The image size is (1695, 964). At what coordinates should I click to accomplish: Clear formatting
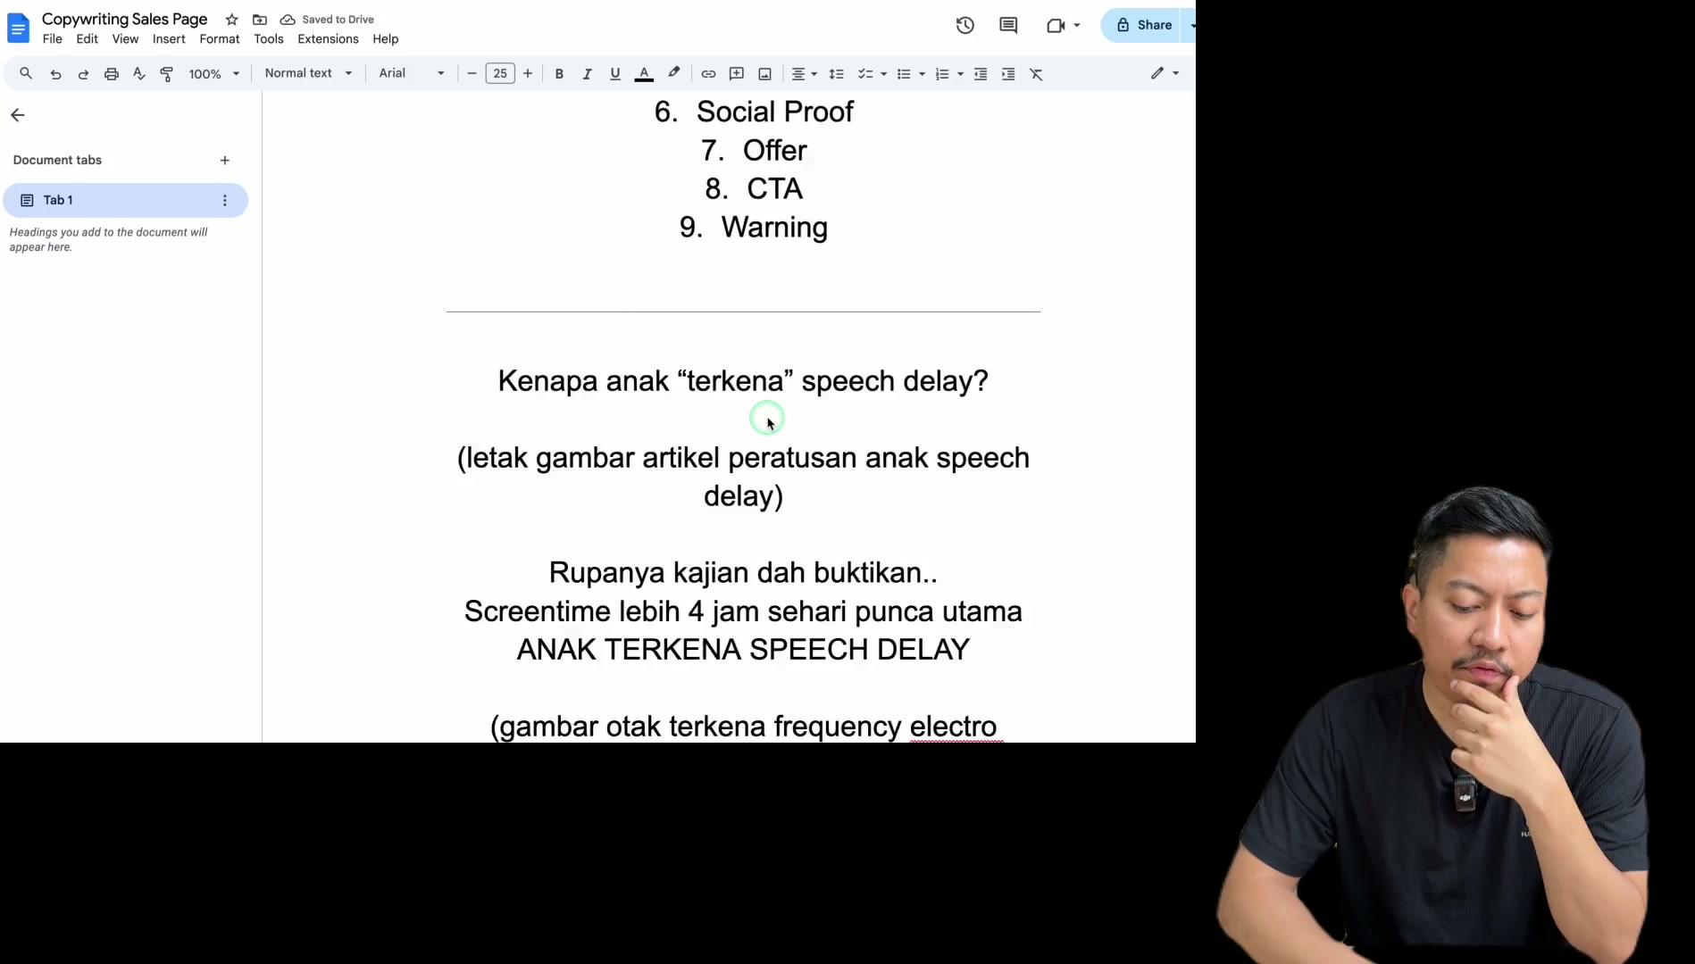(1036, 74)
